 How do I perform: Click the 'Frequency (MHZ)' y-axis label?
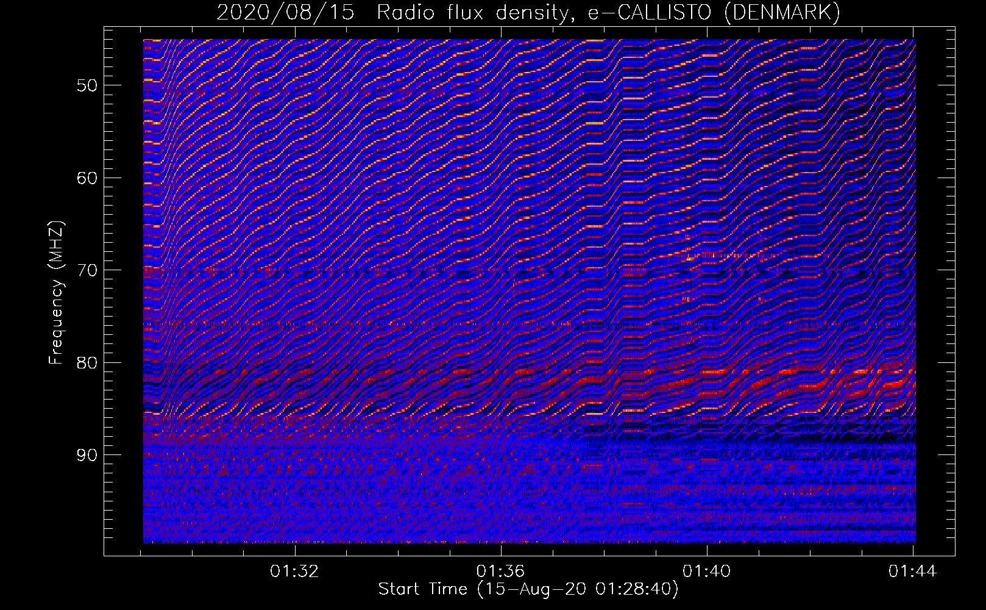pos(56,293)
